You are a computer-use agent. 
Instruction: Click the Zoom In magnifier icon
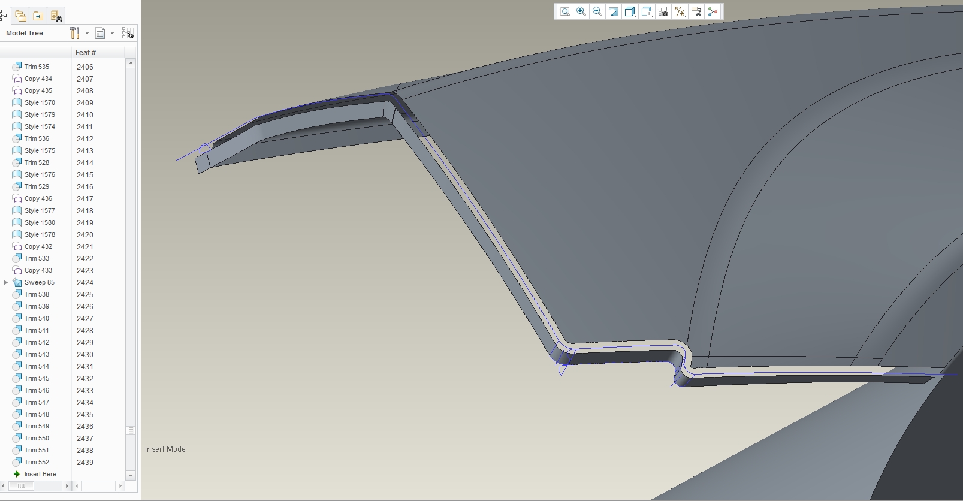581,11
